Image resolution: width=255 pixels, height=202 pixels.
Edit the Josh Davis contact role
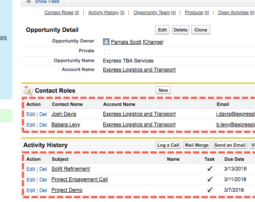[31, 114]
